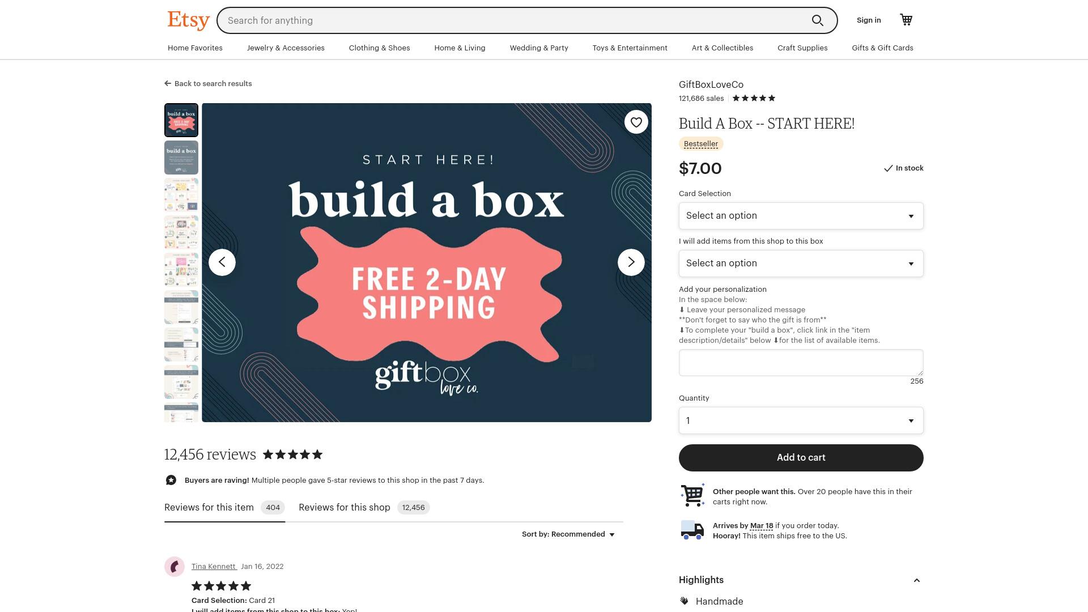The height and width of the screenshot is (612, 1088).
Task: Collapse the Highlights section
Action: point(916,580)
